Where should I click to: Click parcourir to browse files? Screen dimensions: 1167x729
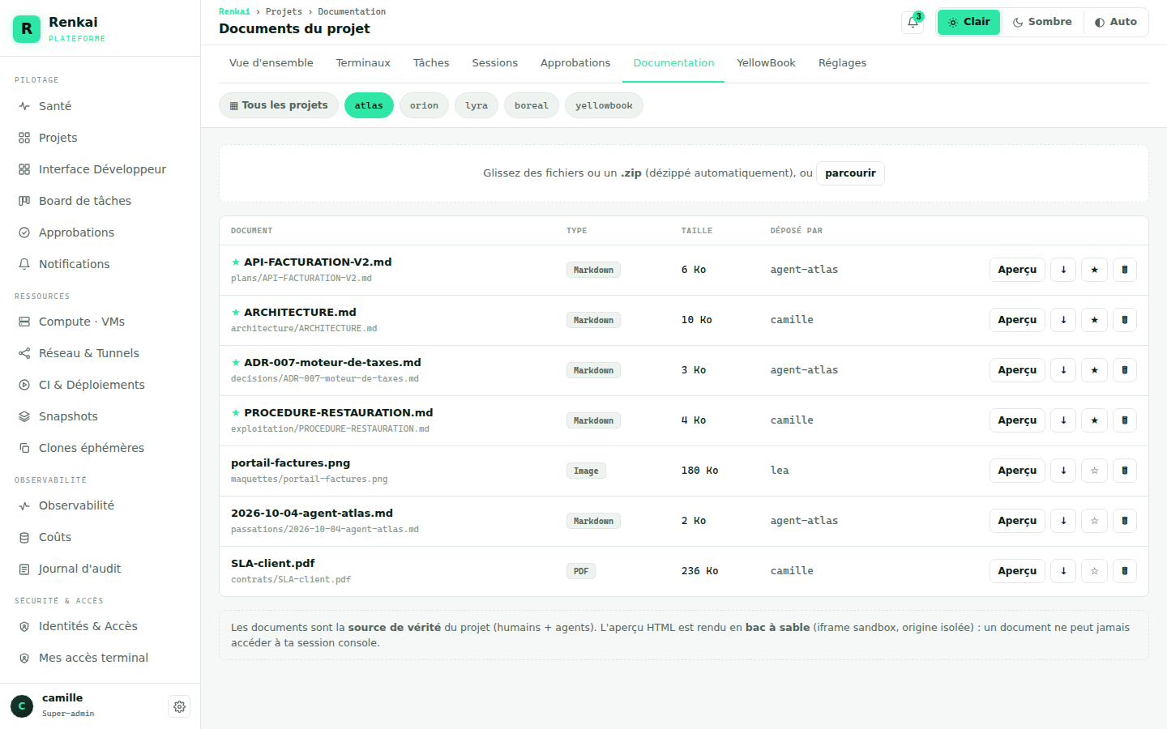(x=850, y=173)
